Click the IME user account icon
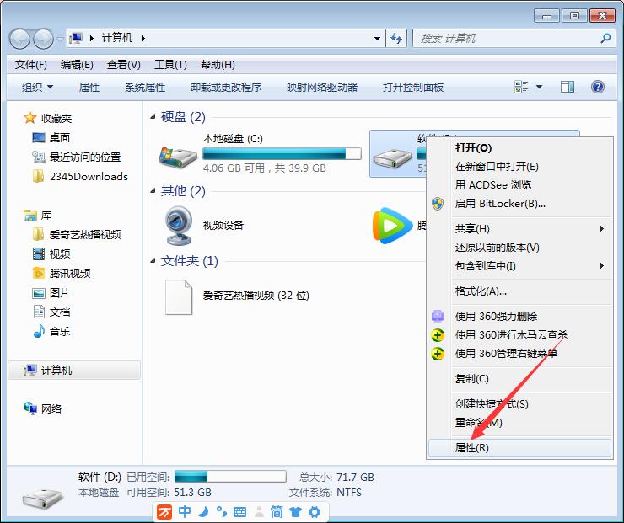The width and height of the screenshot is (624, 523). coord(259,512)
